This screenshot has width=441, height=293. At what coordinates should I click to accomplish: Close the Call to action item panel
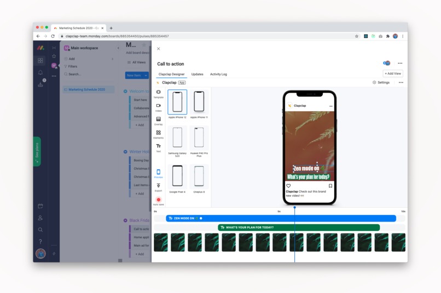click(x=158, y=49)
